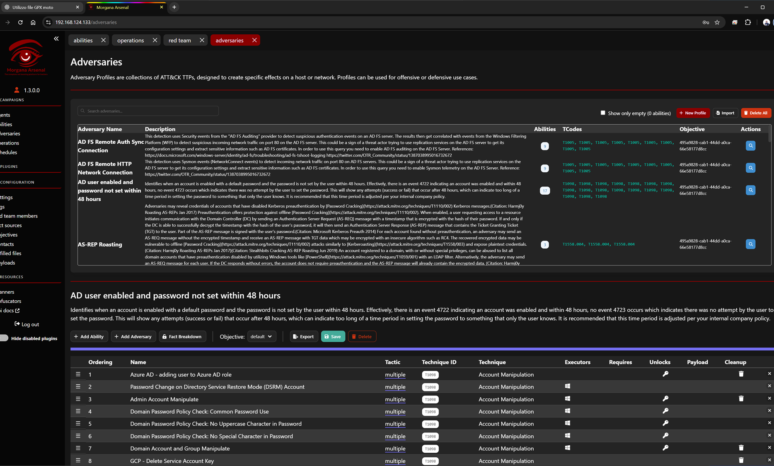This screenshot has width=774, height=466.
Task: Click magnifier icon for AS-REP Roasting row
Action: point(750,244)
